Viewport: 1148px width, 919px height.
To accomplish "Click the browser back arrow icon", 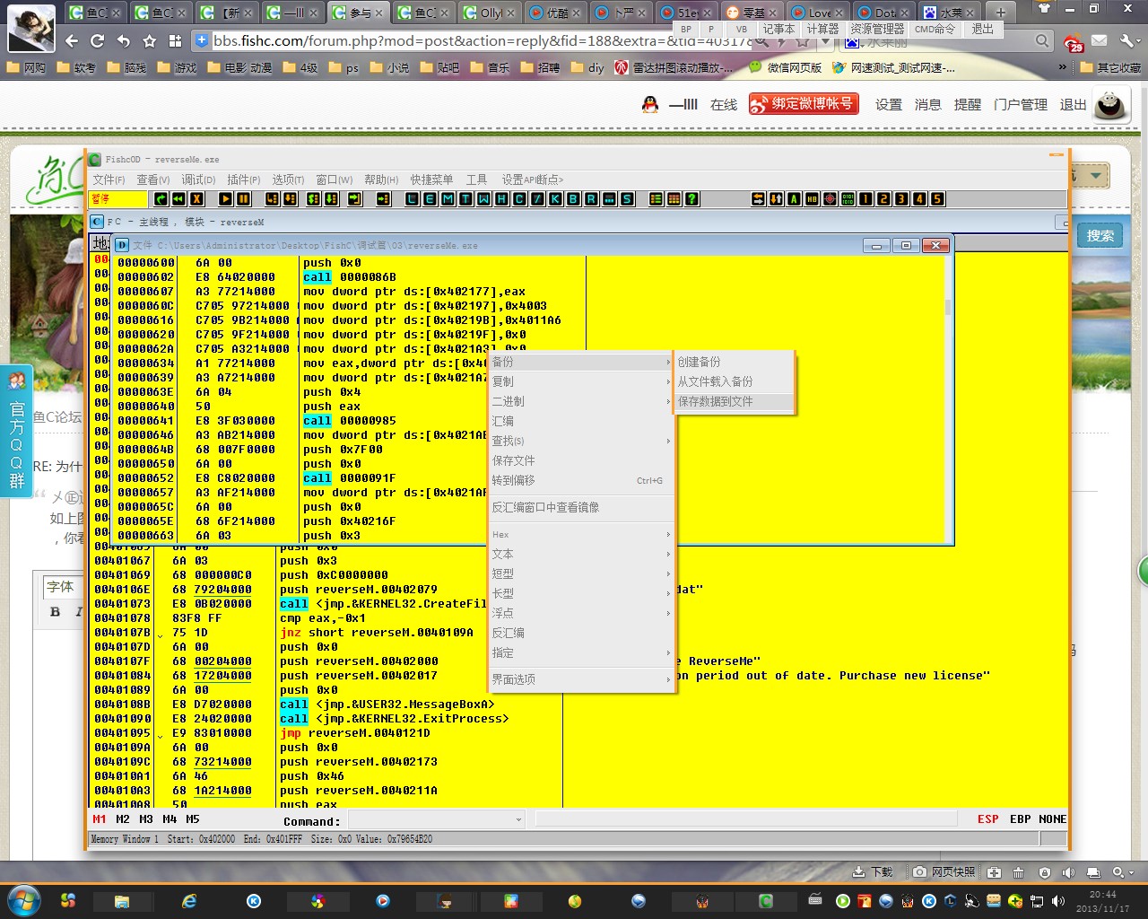I will (72, 40).
